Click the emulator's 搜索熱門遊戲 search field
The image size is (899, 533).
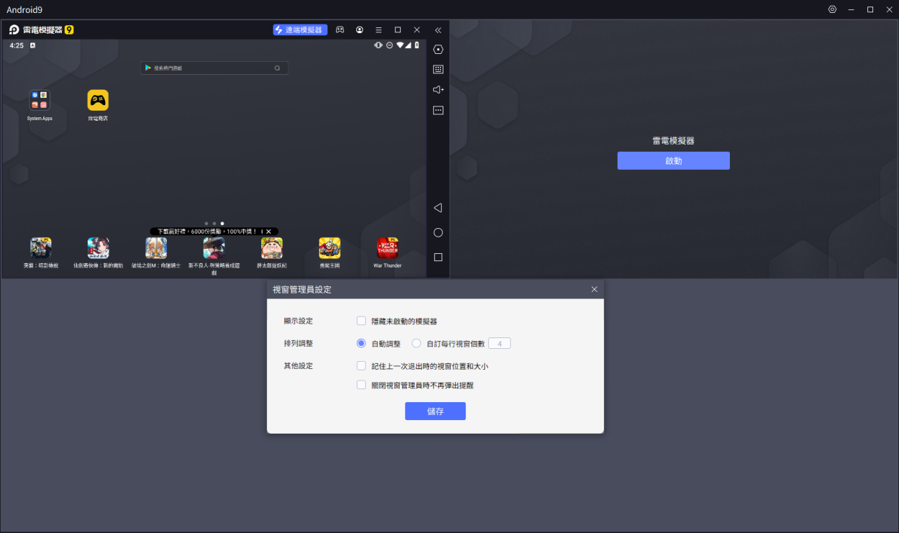(x=214, y=68)
